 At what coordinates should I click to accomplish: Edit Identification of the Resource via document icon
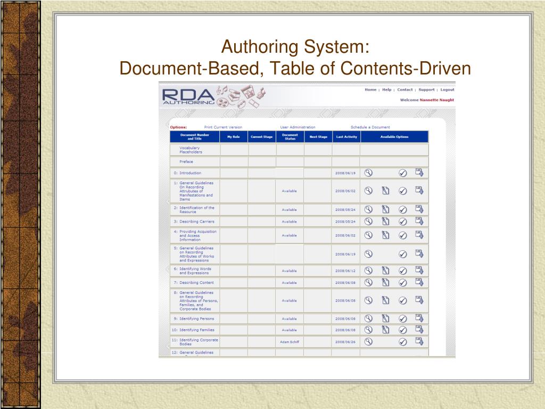tap(385, 209)
